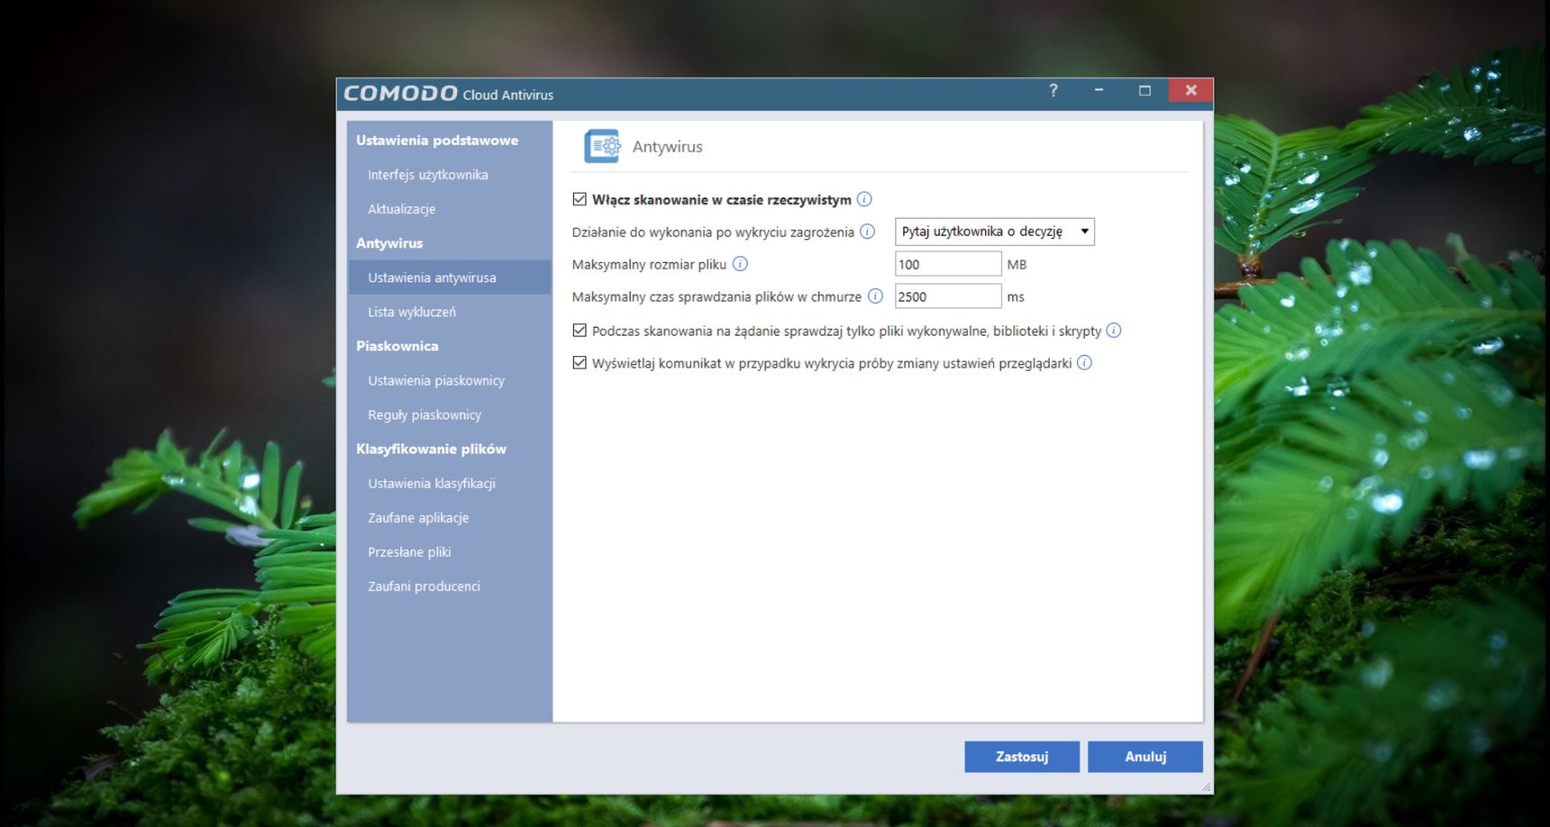Screen dimensions: 1550x827
Task: Click info icon after on-demand scanning option
Action: tap(1114, 331)
